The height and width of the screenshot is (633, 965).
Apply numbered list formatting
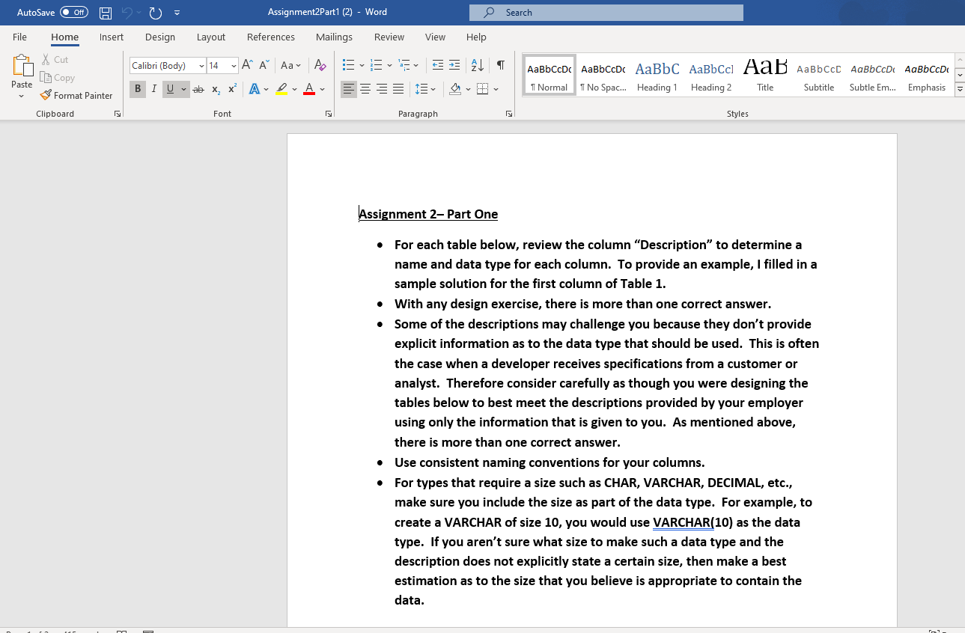click(x=377, y=66)
